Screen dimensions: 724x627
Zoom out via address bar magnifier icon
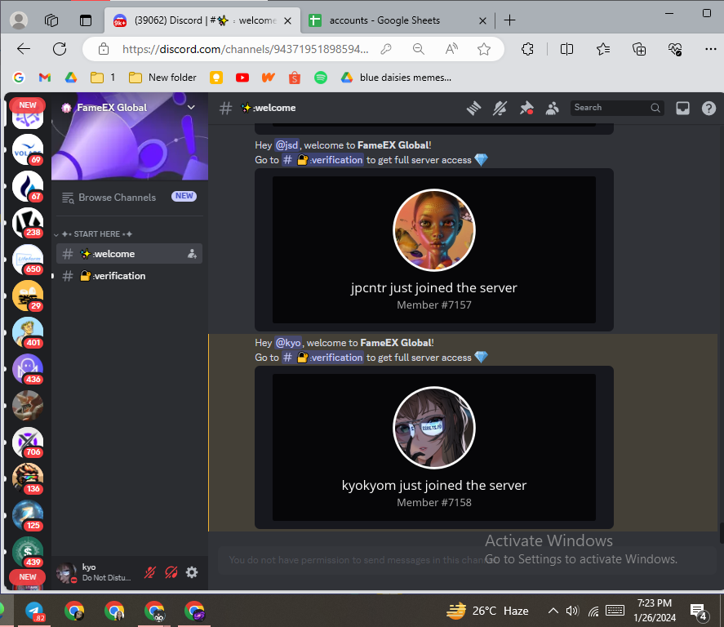coord(419,49)
